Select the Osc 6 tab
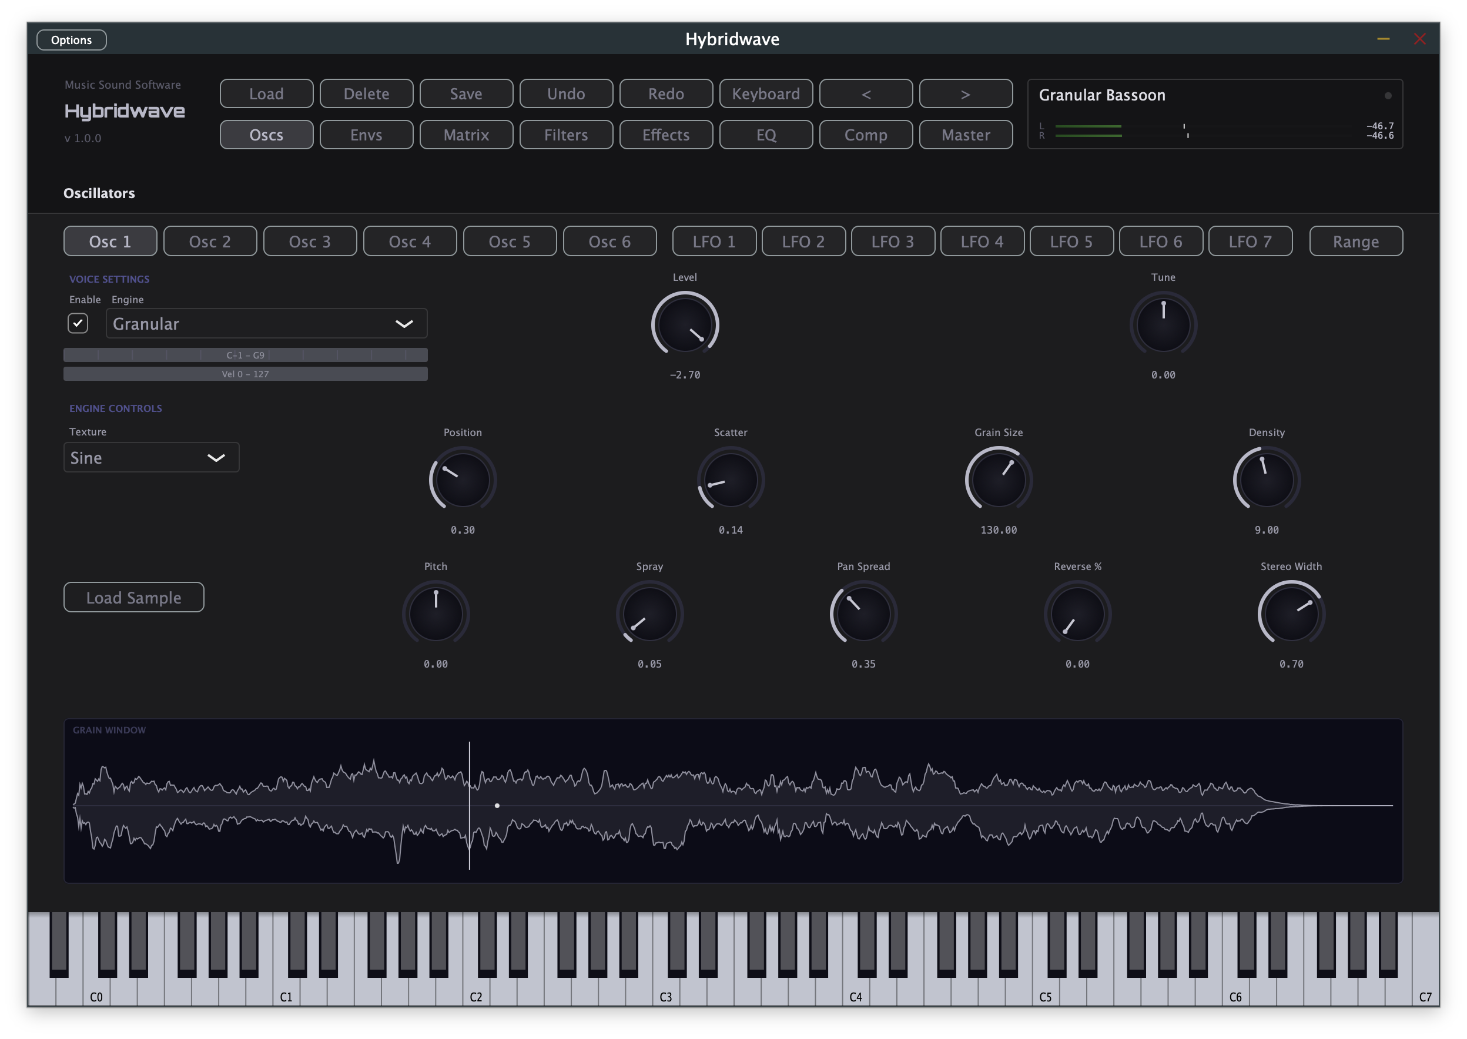The height and width of the screenshot is (1039, 1467). click(x=609, y=241)
